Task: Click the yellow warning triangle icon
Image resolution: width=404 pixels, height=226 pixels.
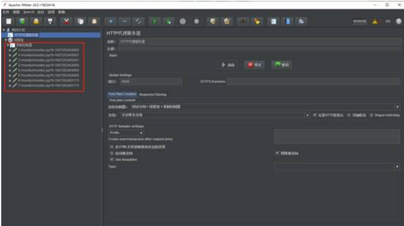Action: point(375,21)
